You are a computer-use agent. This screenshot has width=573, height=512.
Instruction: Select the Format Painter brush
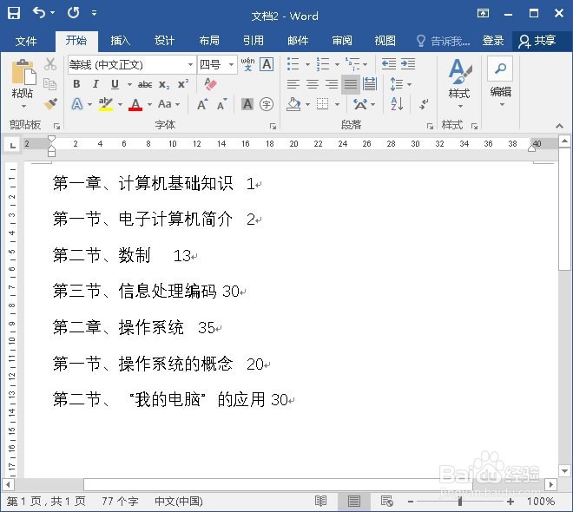(50, 104)
